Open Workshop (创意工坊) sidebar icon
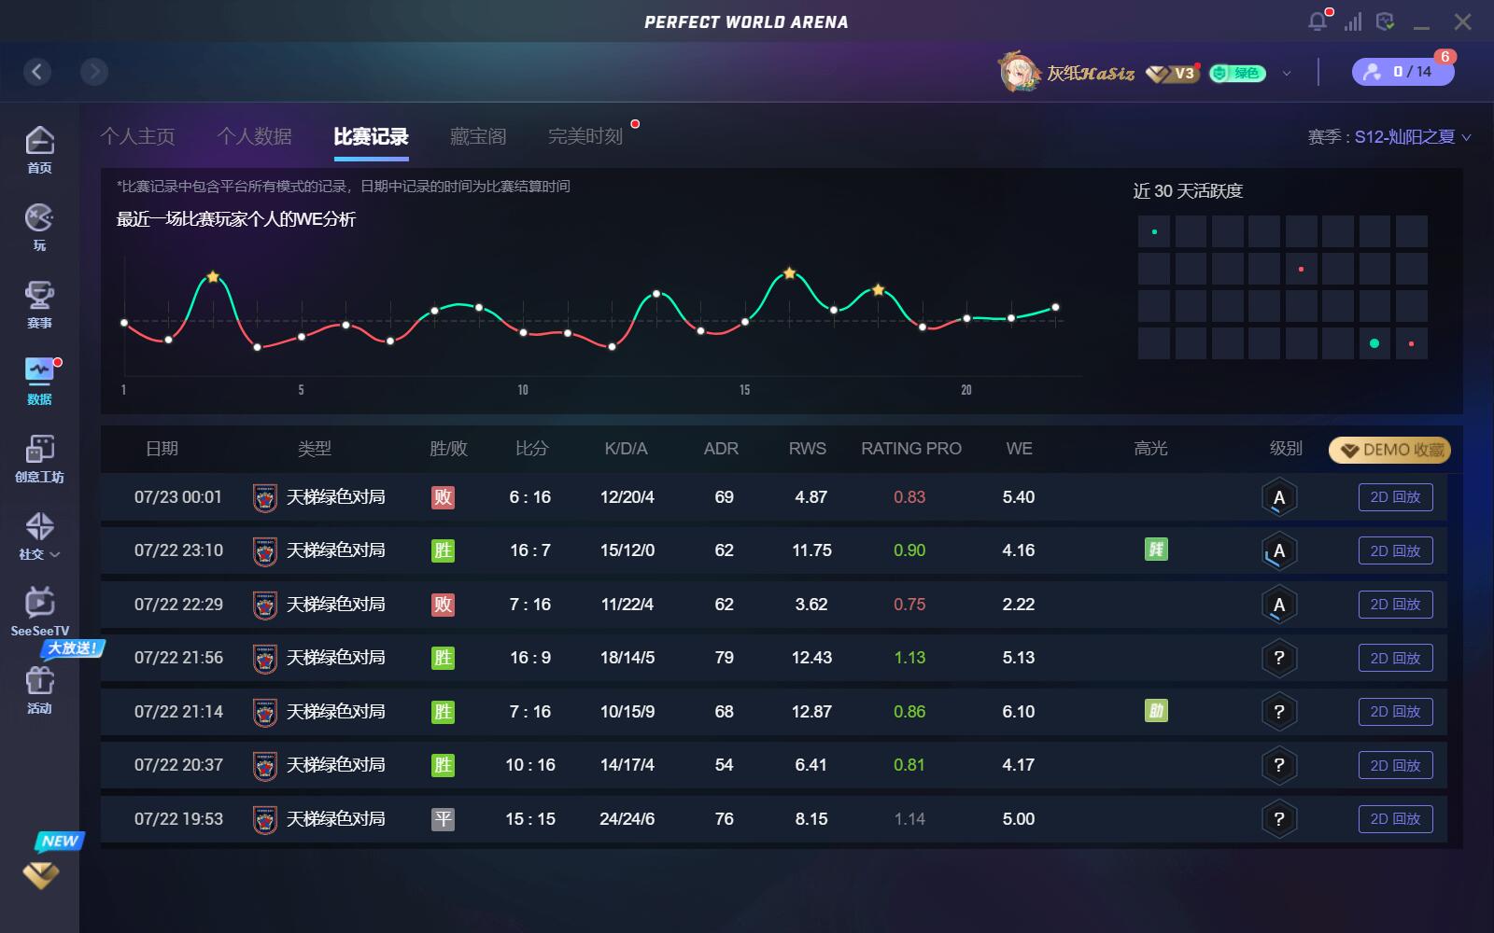The image size is (1494, 933). point(39,459)
